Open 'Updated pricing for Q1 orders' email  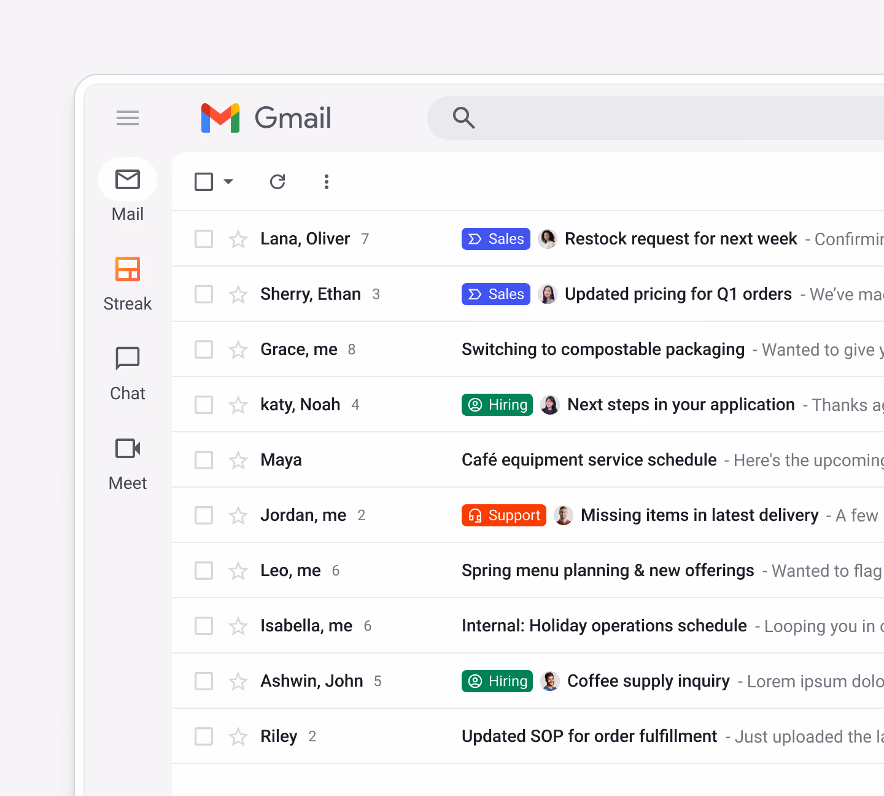coord(678,294)
